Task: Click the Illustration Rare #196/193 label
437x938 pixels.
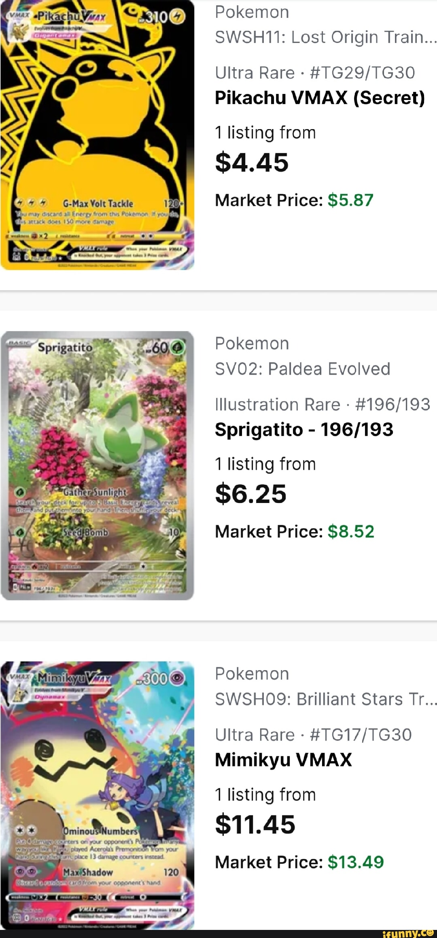Action: 322,404
